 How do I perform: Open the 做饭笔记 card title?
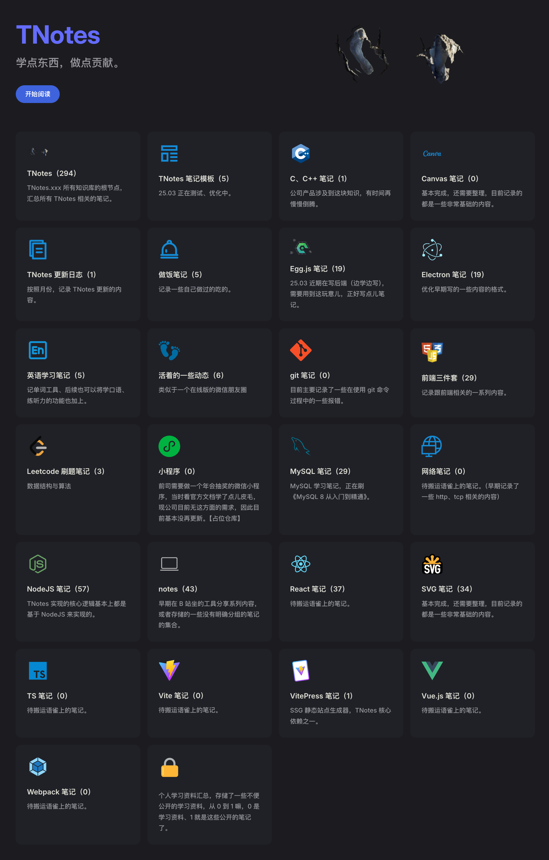(180, 275)
